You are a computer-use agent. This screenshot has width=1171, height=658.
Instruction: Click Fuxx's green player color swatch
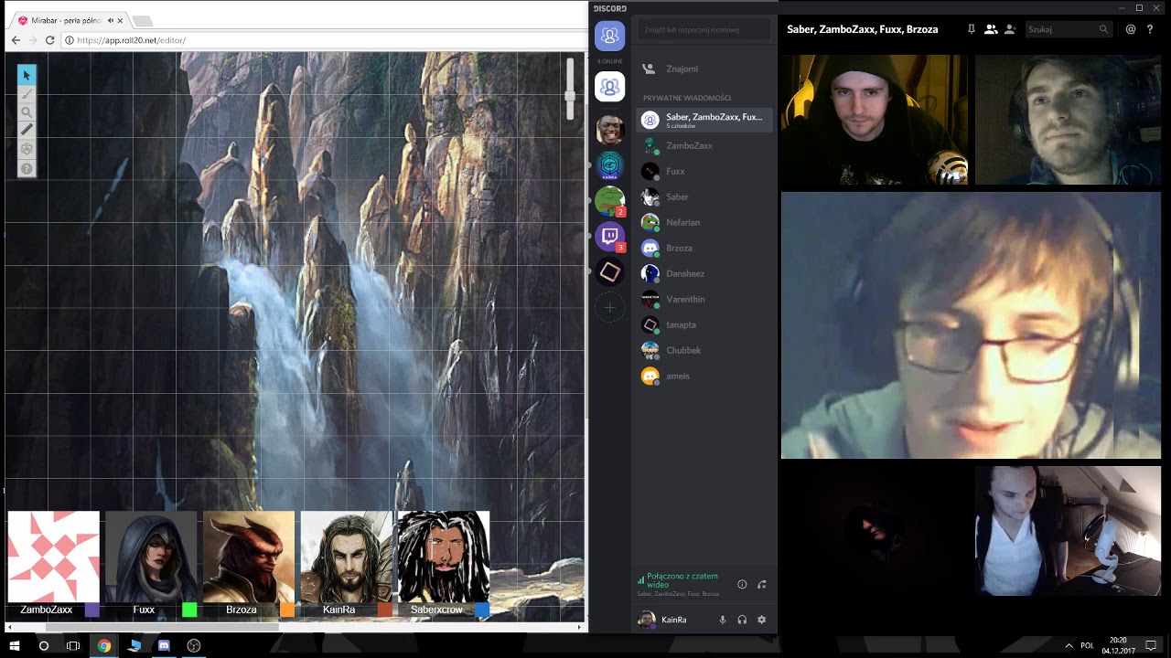click(x=189, y=610)
